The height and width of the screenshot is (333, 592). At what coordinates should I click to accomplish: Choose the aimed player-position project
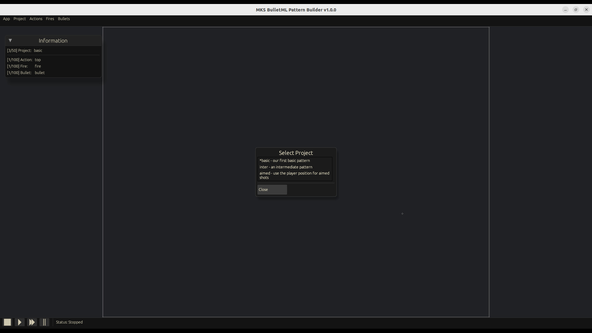[294, 175]
